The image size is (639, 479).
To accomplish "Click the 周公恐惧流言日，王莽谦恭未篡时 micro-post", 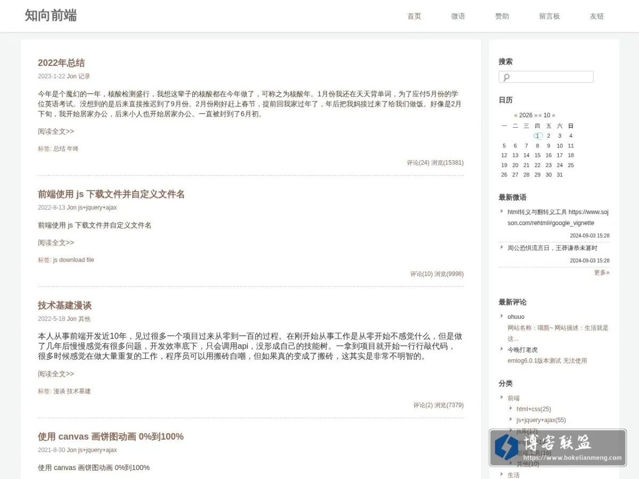I will [552, 248].
